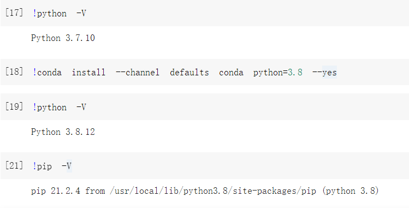Run the cell labeled [18]
The image size is (409, 208).
click(x=14, y=72)
